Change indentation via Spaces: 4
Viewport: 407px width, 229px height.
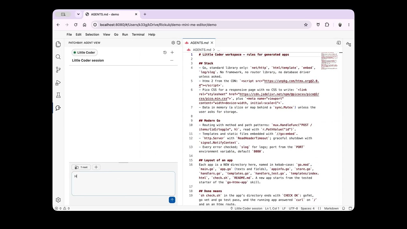click(307, 208)
